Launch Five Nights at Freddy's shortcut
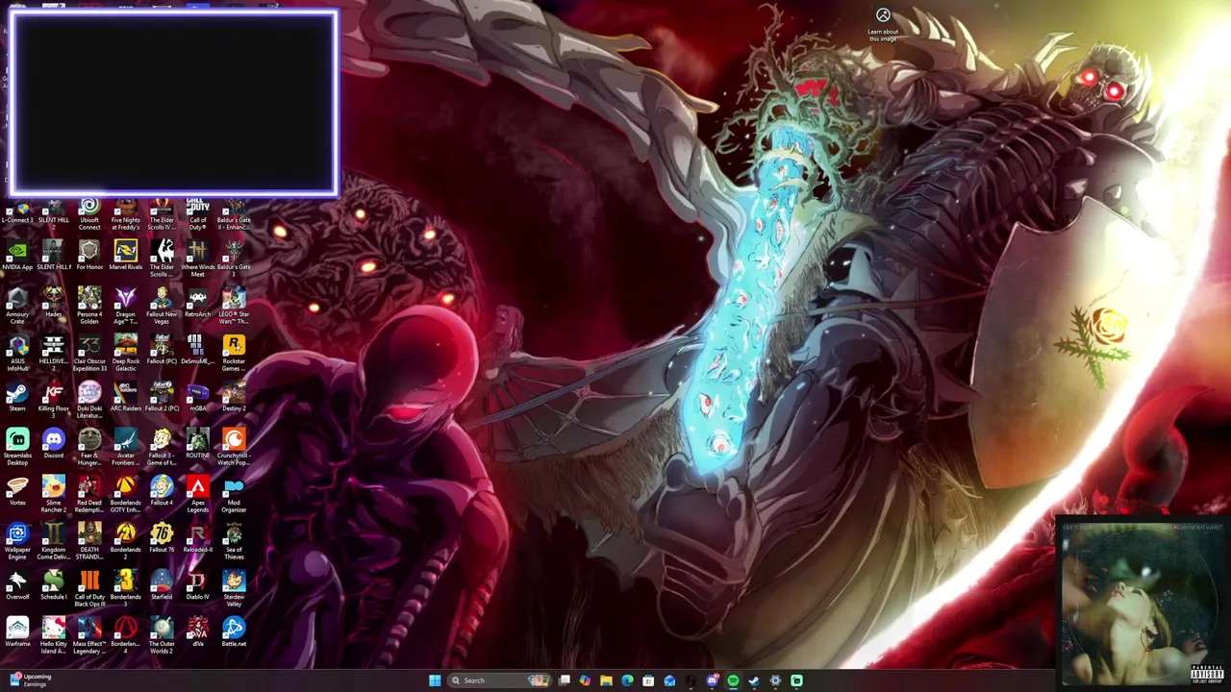 click(125, 213)
